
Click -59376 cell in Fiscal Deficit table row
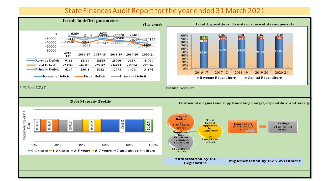point(148,65)
